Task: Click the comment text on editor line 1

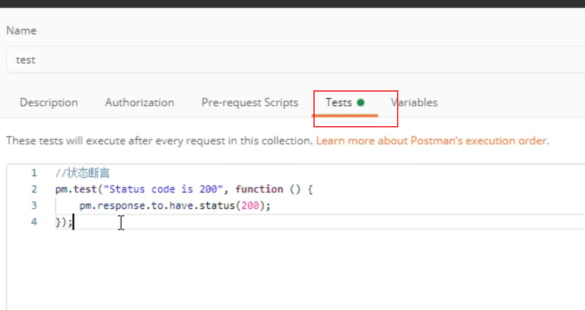Action: [82, 173]
